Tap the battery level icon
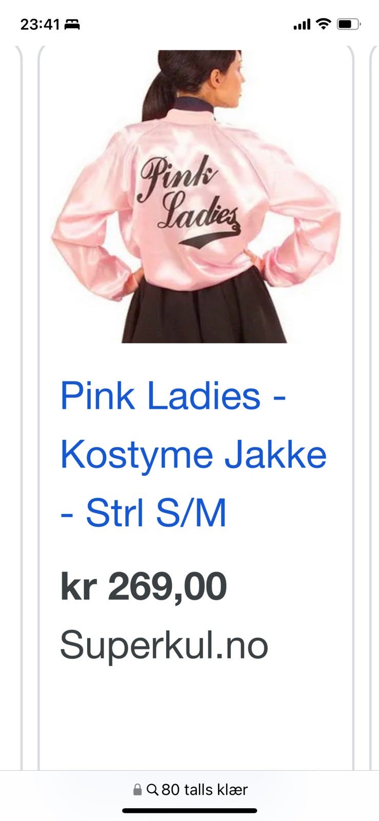 (349, 24)
